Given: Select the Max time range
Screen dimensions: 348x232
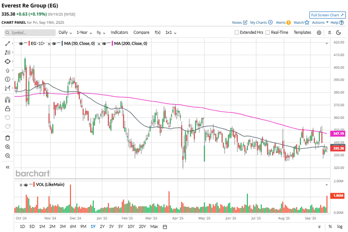Looking at the screenshot, I should (154, 227).
